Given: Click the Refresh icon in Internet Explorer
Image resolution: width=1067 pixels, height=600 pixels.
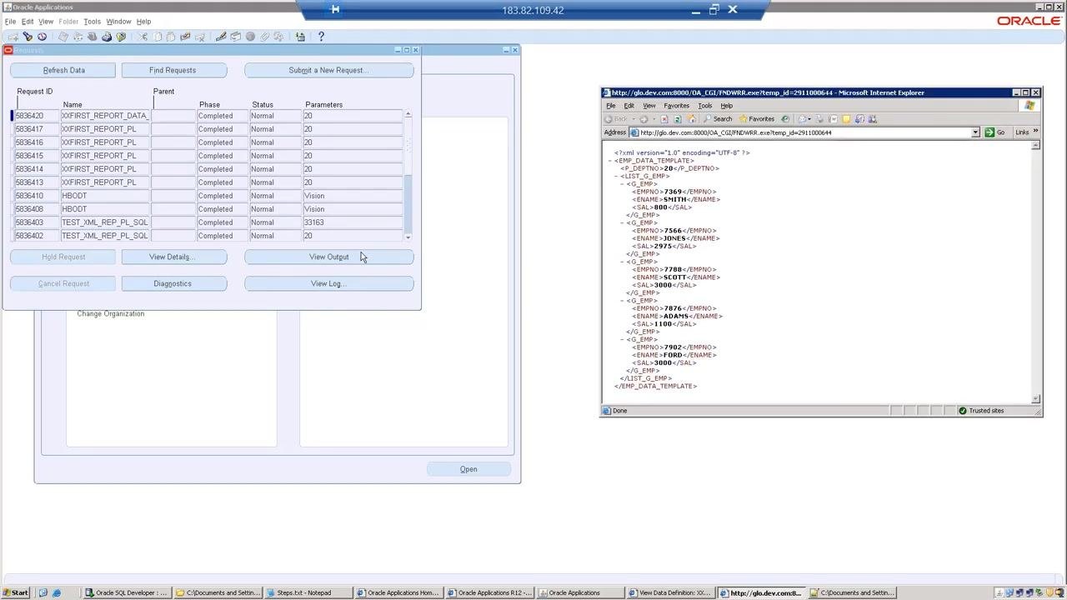Looking at the screenshot, I should tap(678, 119).
